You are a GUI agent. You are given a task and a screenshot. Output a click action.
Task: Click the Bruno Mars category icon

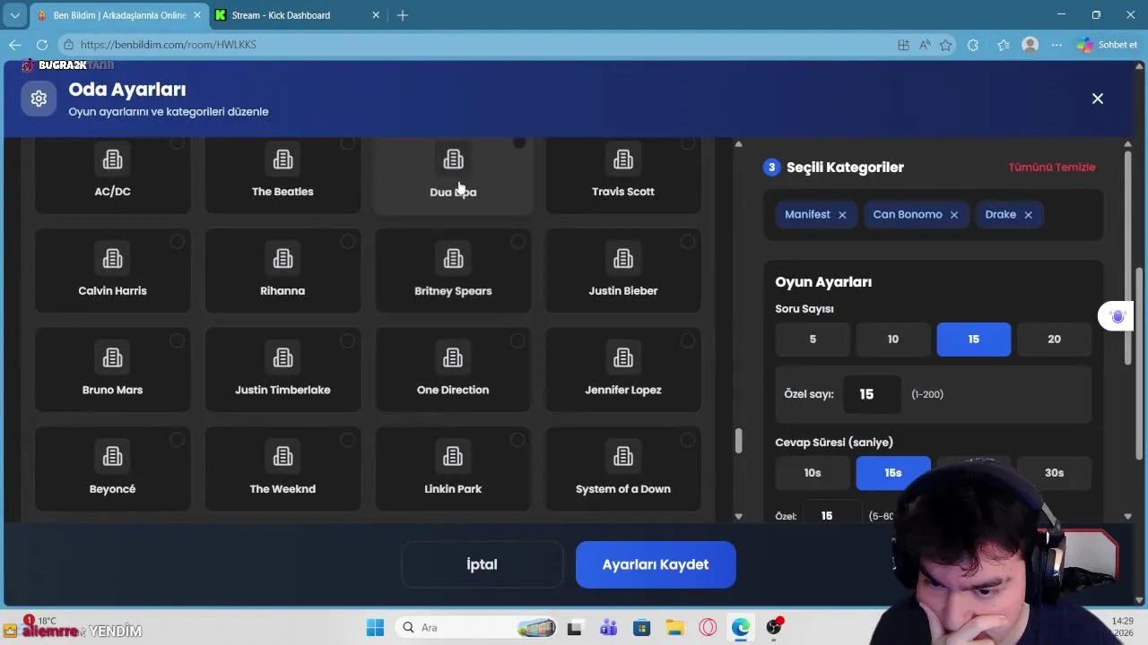[x=112, y=358]
